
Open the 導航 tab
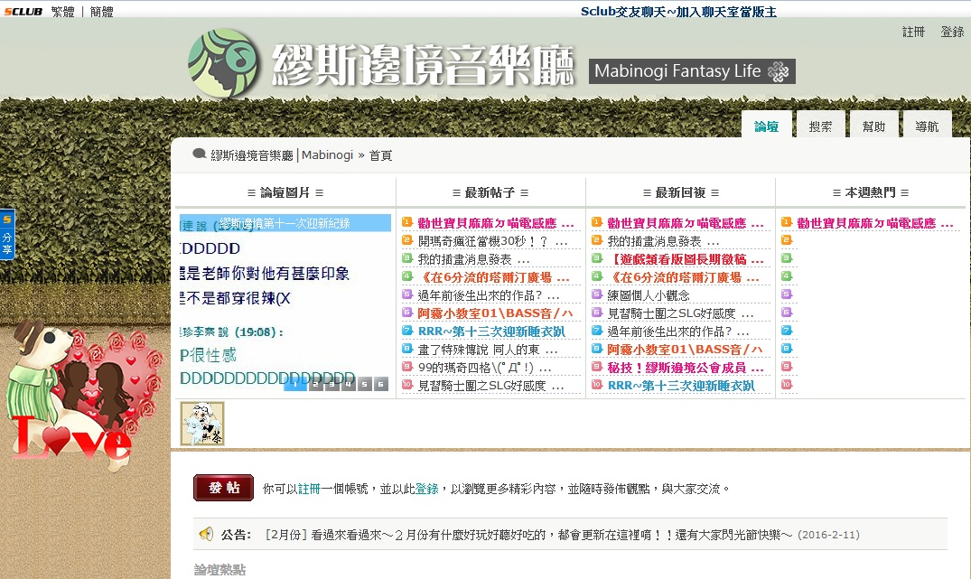point(927,125)
